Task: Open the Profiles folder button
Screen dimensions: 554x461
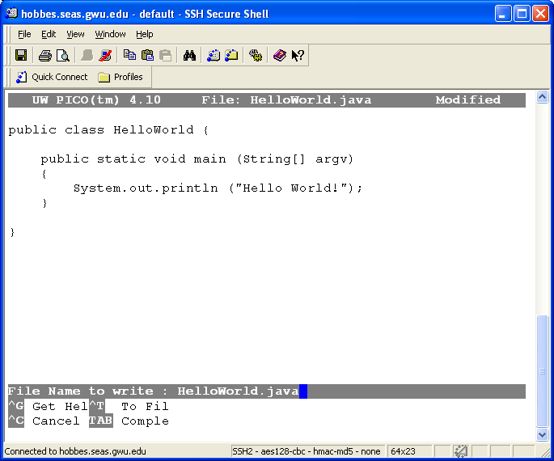Action: pyautogui.click(x=121, y=77)
